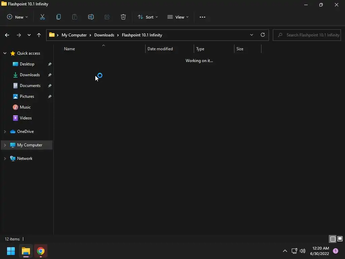The height and width of the screenshot is (259, 345).
Task: Open the New item menu
Action: pyautogui.click(x=18, y=17)
